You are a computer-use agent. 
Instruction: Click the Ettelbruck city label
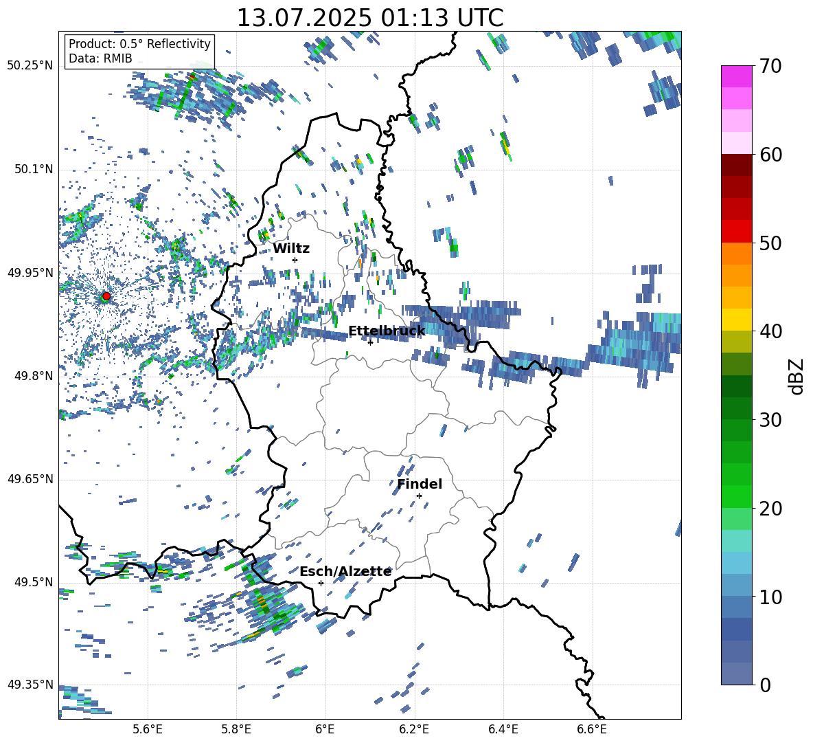[x=387, y=331]
